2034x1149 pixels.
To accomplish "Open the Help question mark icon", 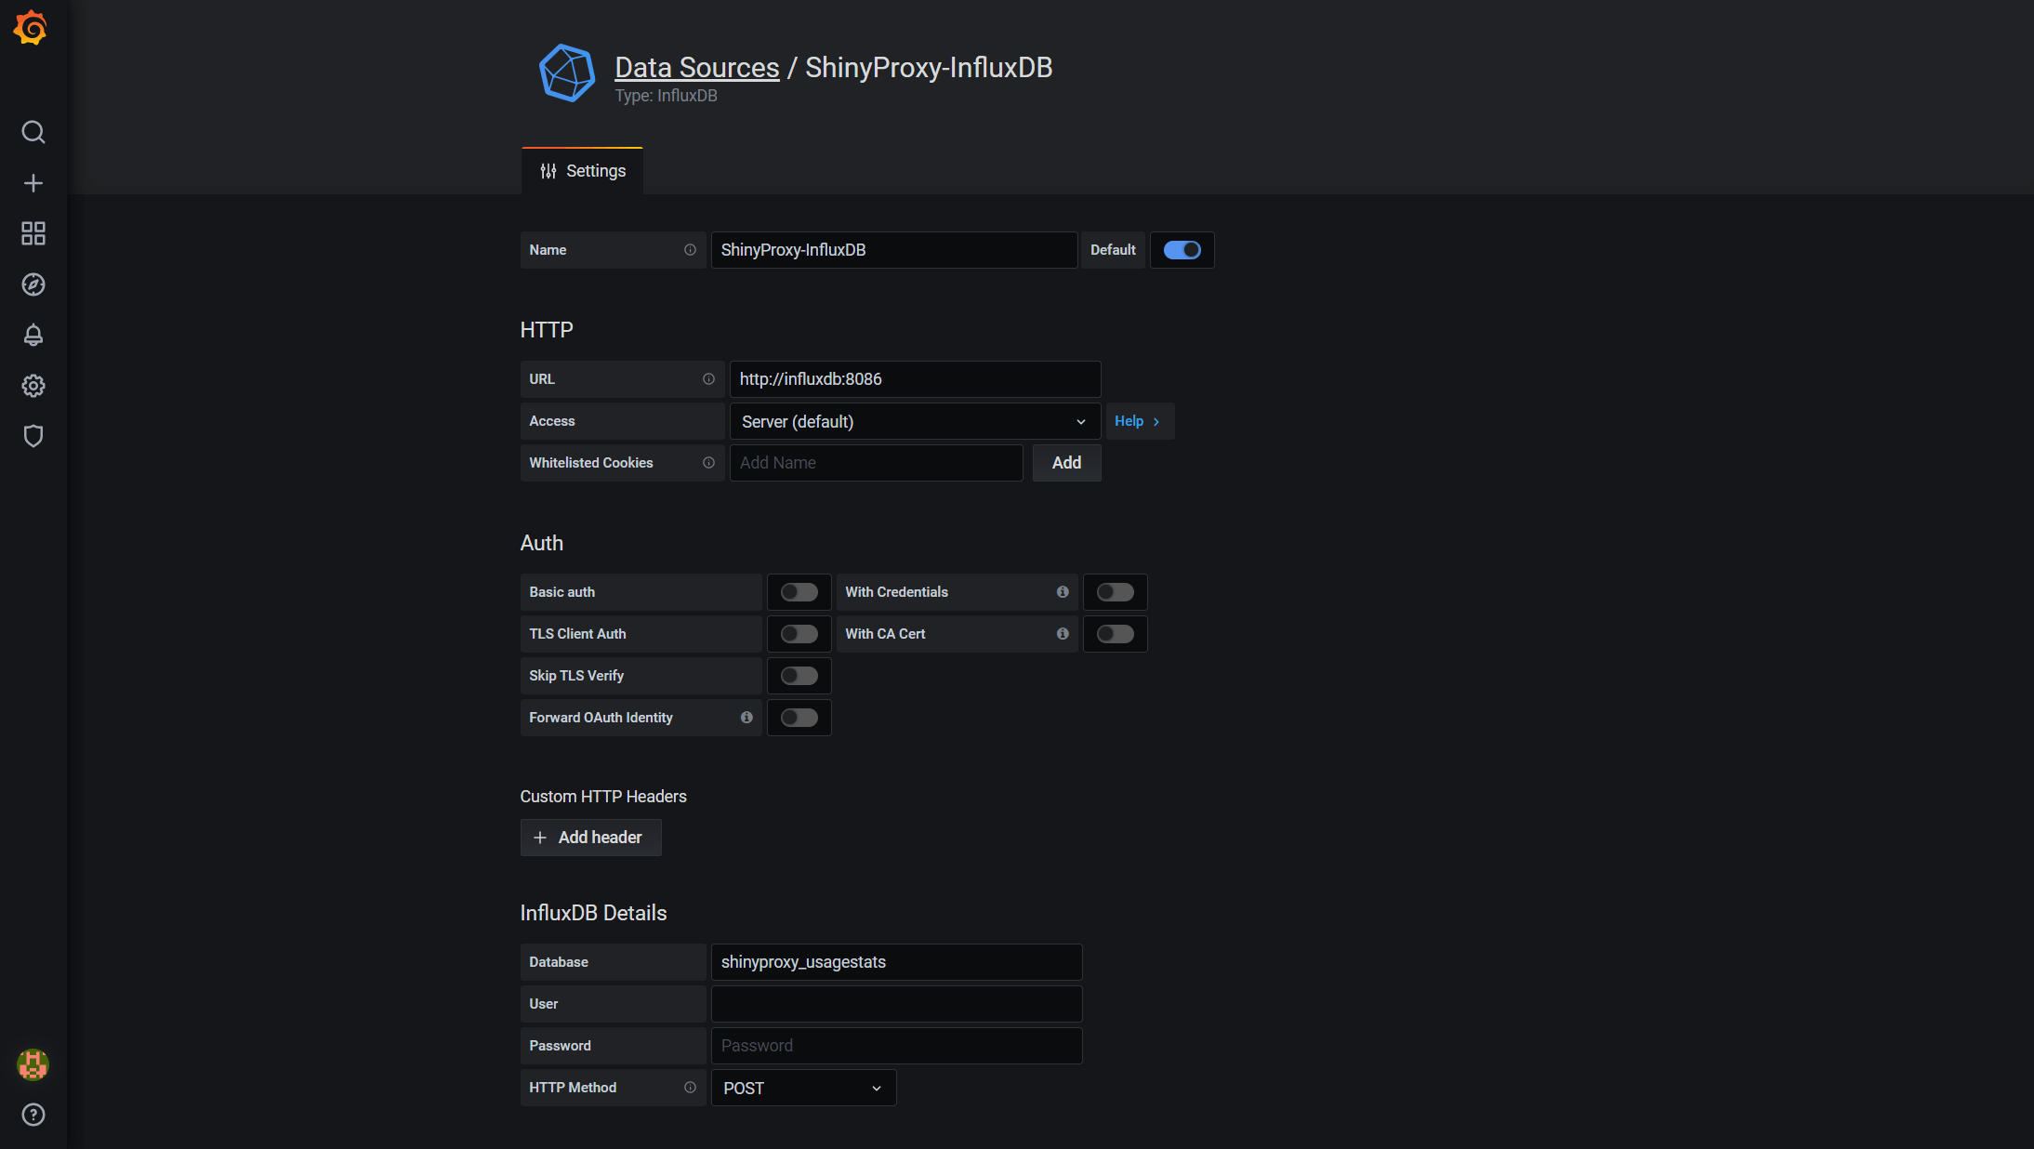I will [33, 1115].
